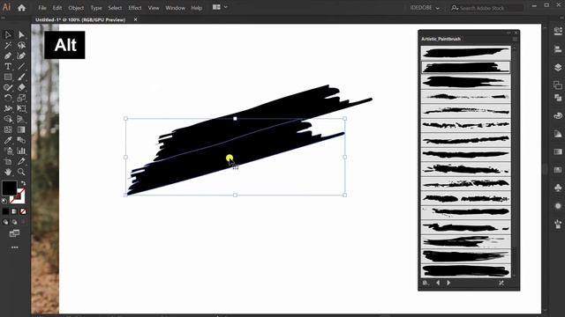Open Artistic_Paintbrush panel options menu
565x317 pixels.
tap(515, 39)
